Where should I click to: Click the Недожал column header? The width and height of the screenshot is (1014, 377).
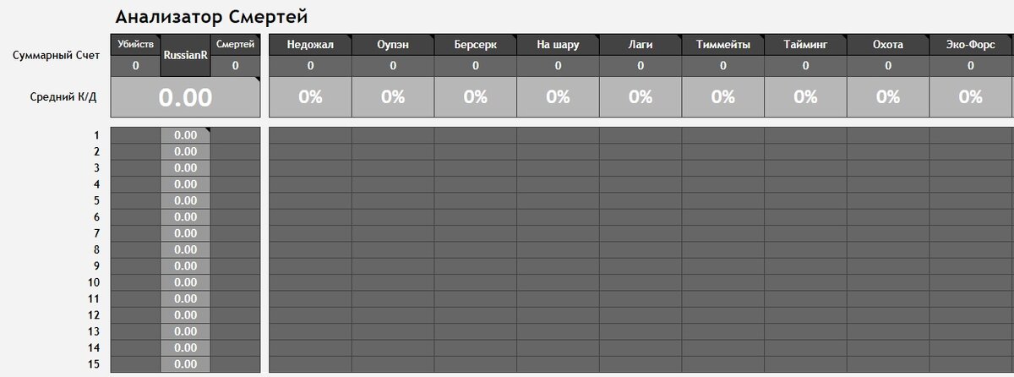(x=310, y=45)
